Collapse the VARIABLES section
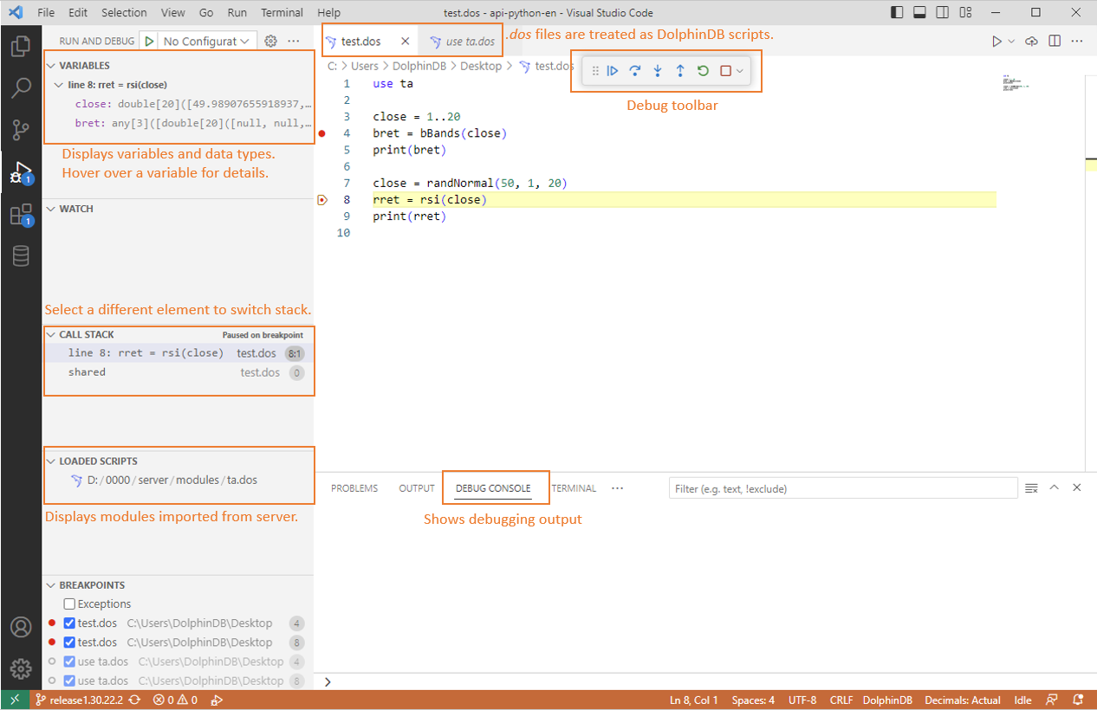Screen dimensions: 1097x710 (84, 66)
